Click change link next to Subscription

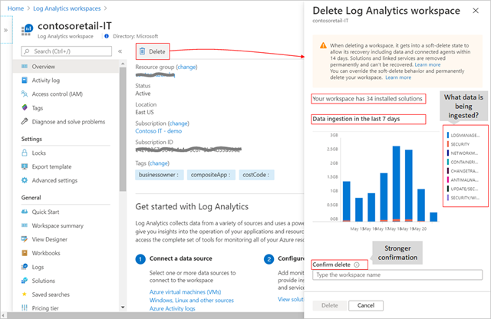point(179,123)
